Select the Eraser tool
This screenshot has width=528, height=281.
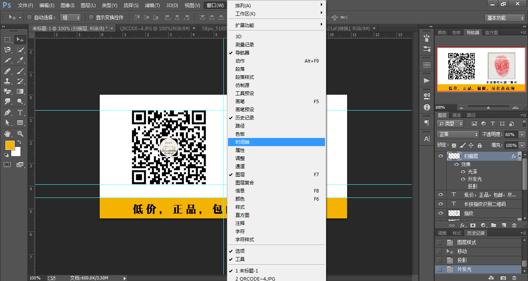[x=7, y=92]
